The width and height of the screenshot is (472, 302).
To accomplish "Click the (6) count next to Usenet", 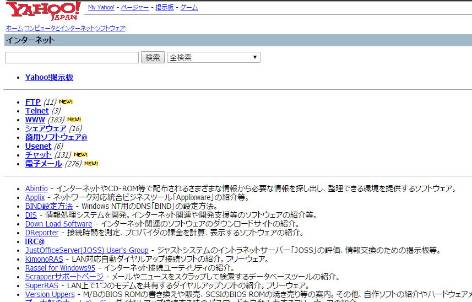I will (x=59, y=146).
